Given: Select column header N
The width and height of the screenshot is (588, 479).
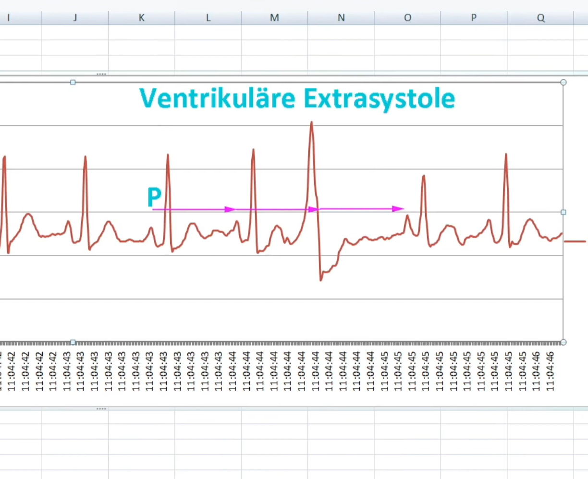Looking at the screenshot, I should (x=341, y=18).
